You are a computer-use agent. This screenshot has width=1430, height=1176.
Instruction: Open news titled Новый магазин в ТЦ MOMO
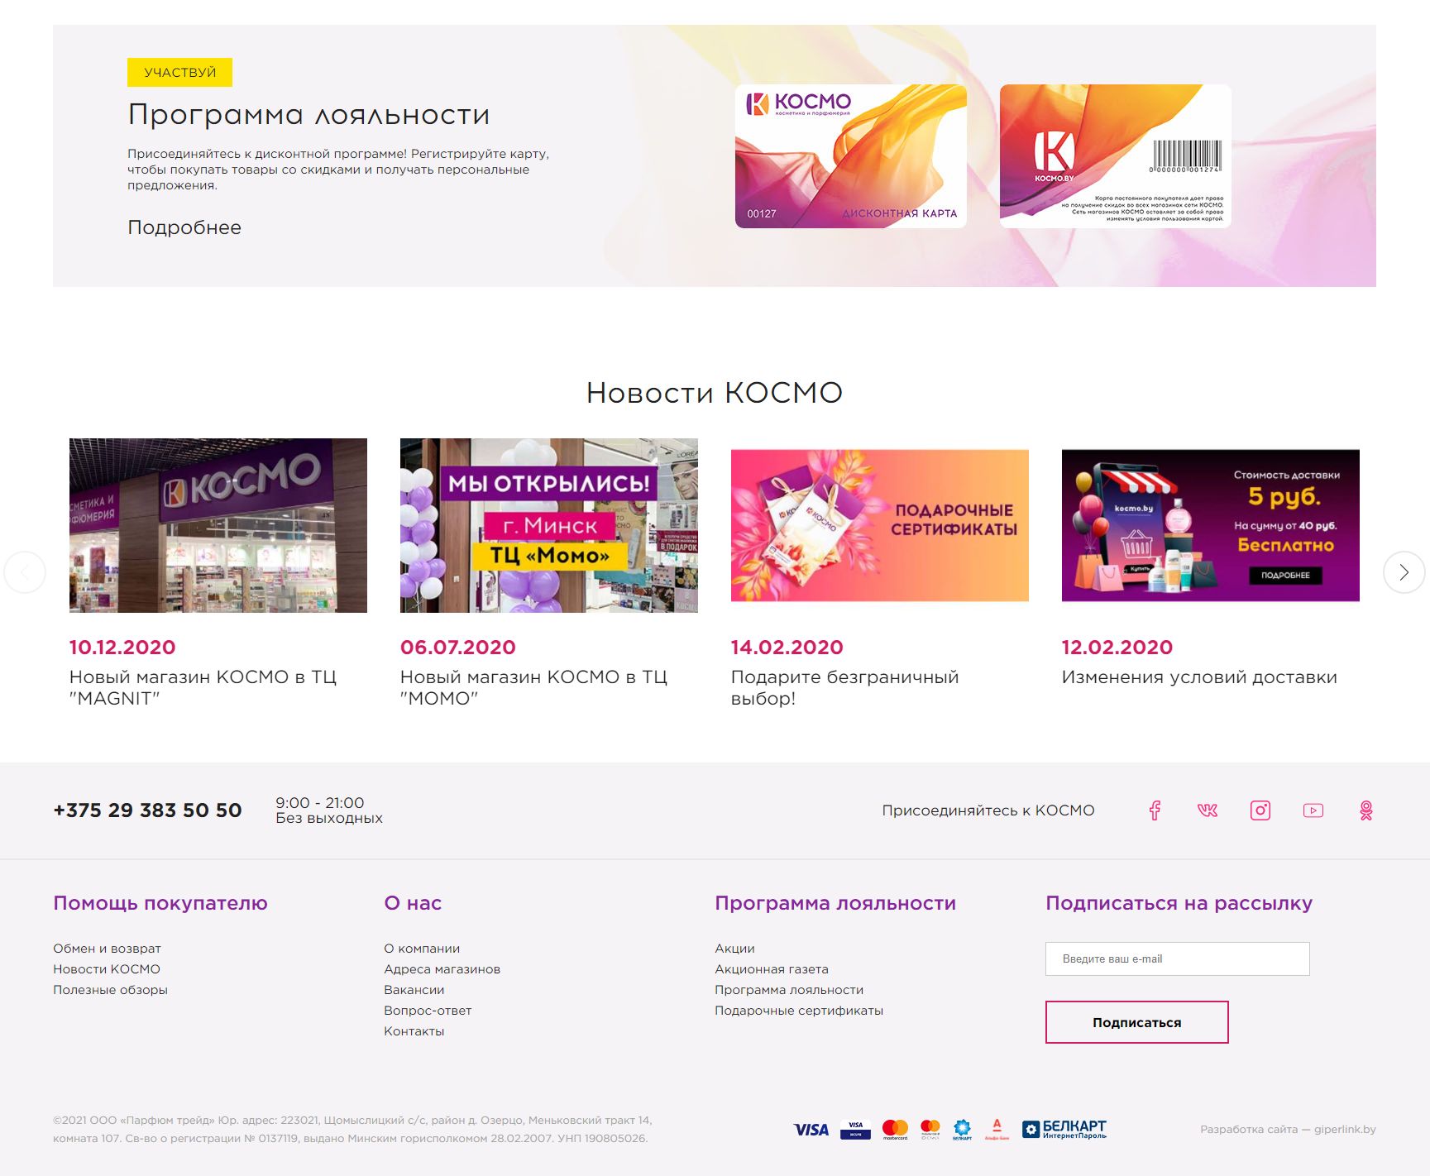click(534, 687)
